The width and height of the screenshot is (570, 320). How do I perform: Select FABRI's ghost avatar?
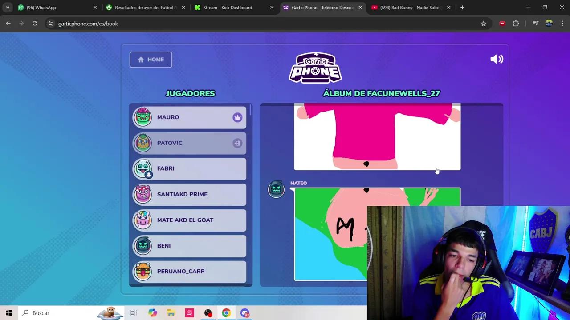[x=143, y=168]
